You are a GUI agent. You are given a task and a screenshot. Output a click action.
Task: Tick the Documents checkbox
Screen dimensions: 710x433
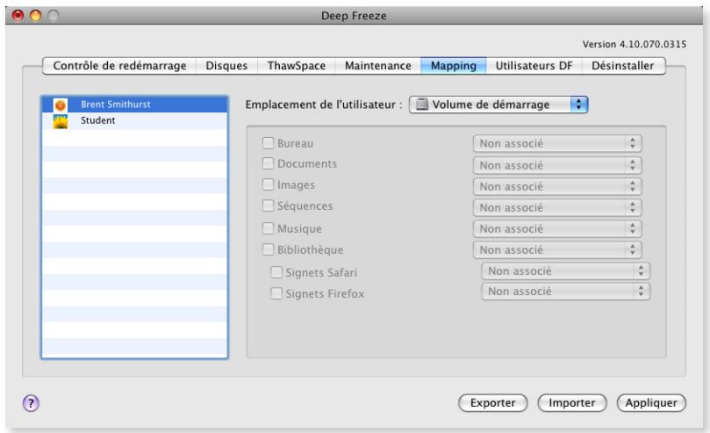click(268, 163)
